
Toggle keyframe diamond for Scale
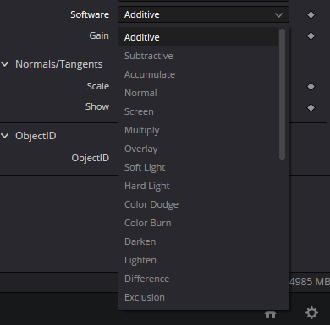tap(311, 86)
